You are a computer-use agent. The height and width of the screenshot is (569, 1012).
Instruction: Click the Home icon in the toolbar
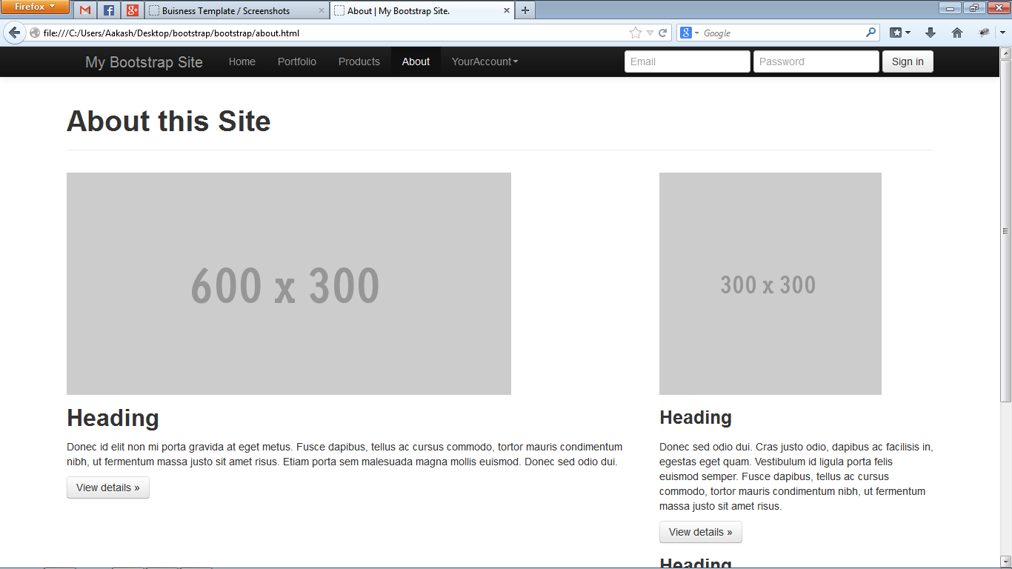[x=956, y=32]
